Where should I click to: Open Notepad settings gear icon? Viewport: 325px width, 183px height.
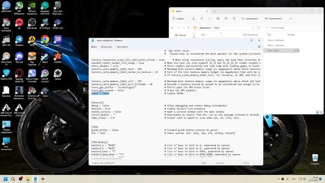[259, 47]
